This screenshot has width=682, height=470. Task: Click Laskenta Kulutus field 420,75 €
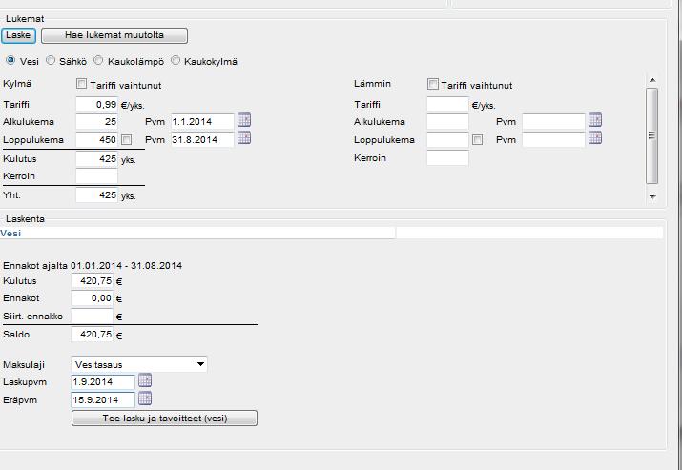[x=92, y=281]
